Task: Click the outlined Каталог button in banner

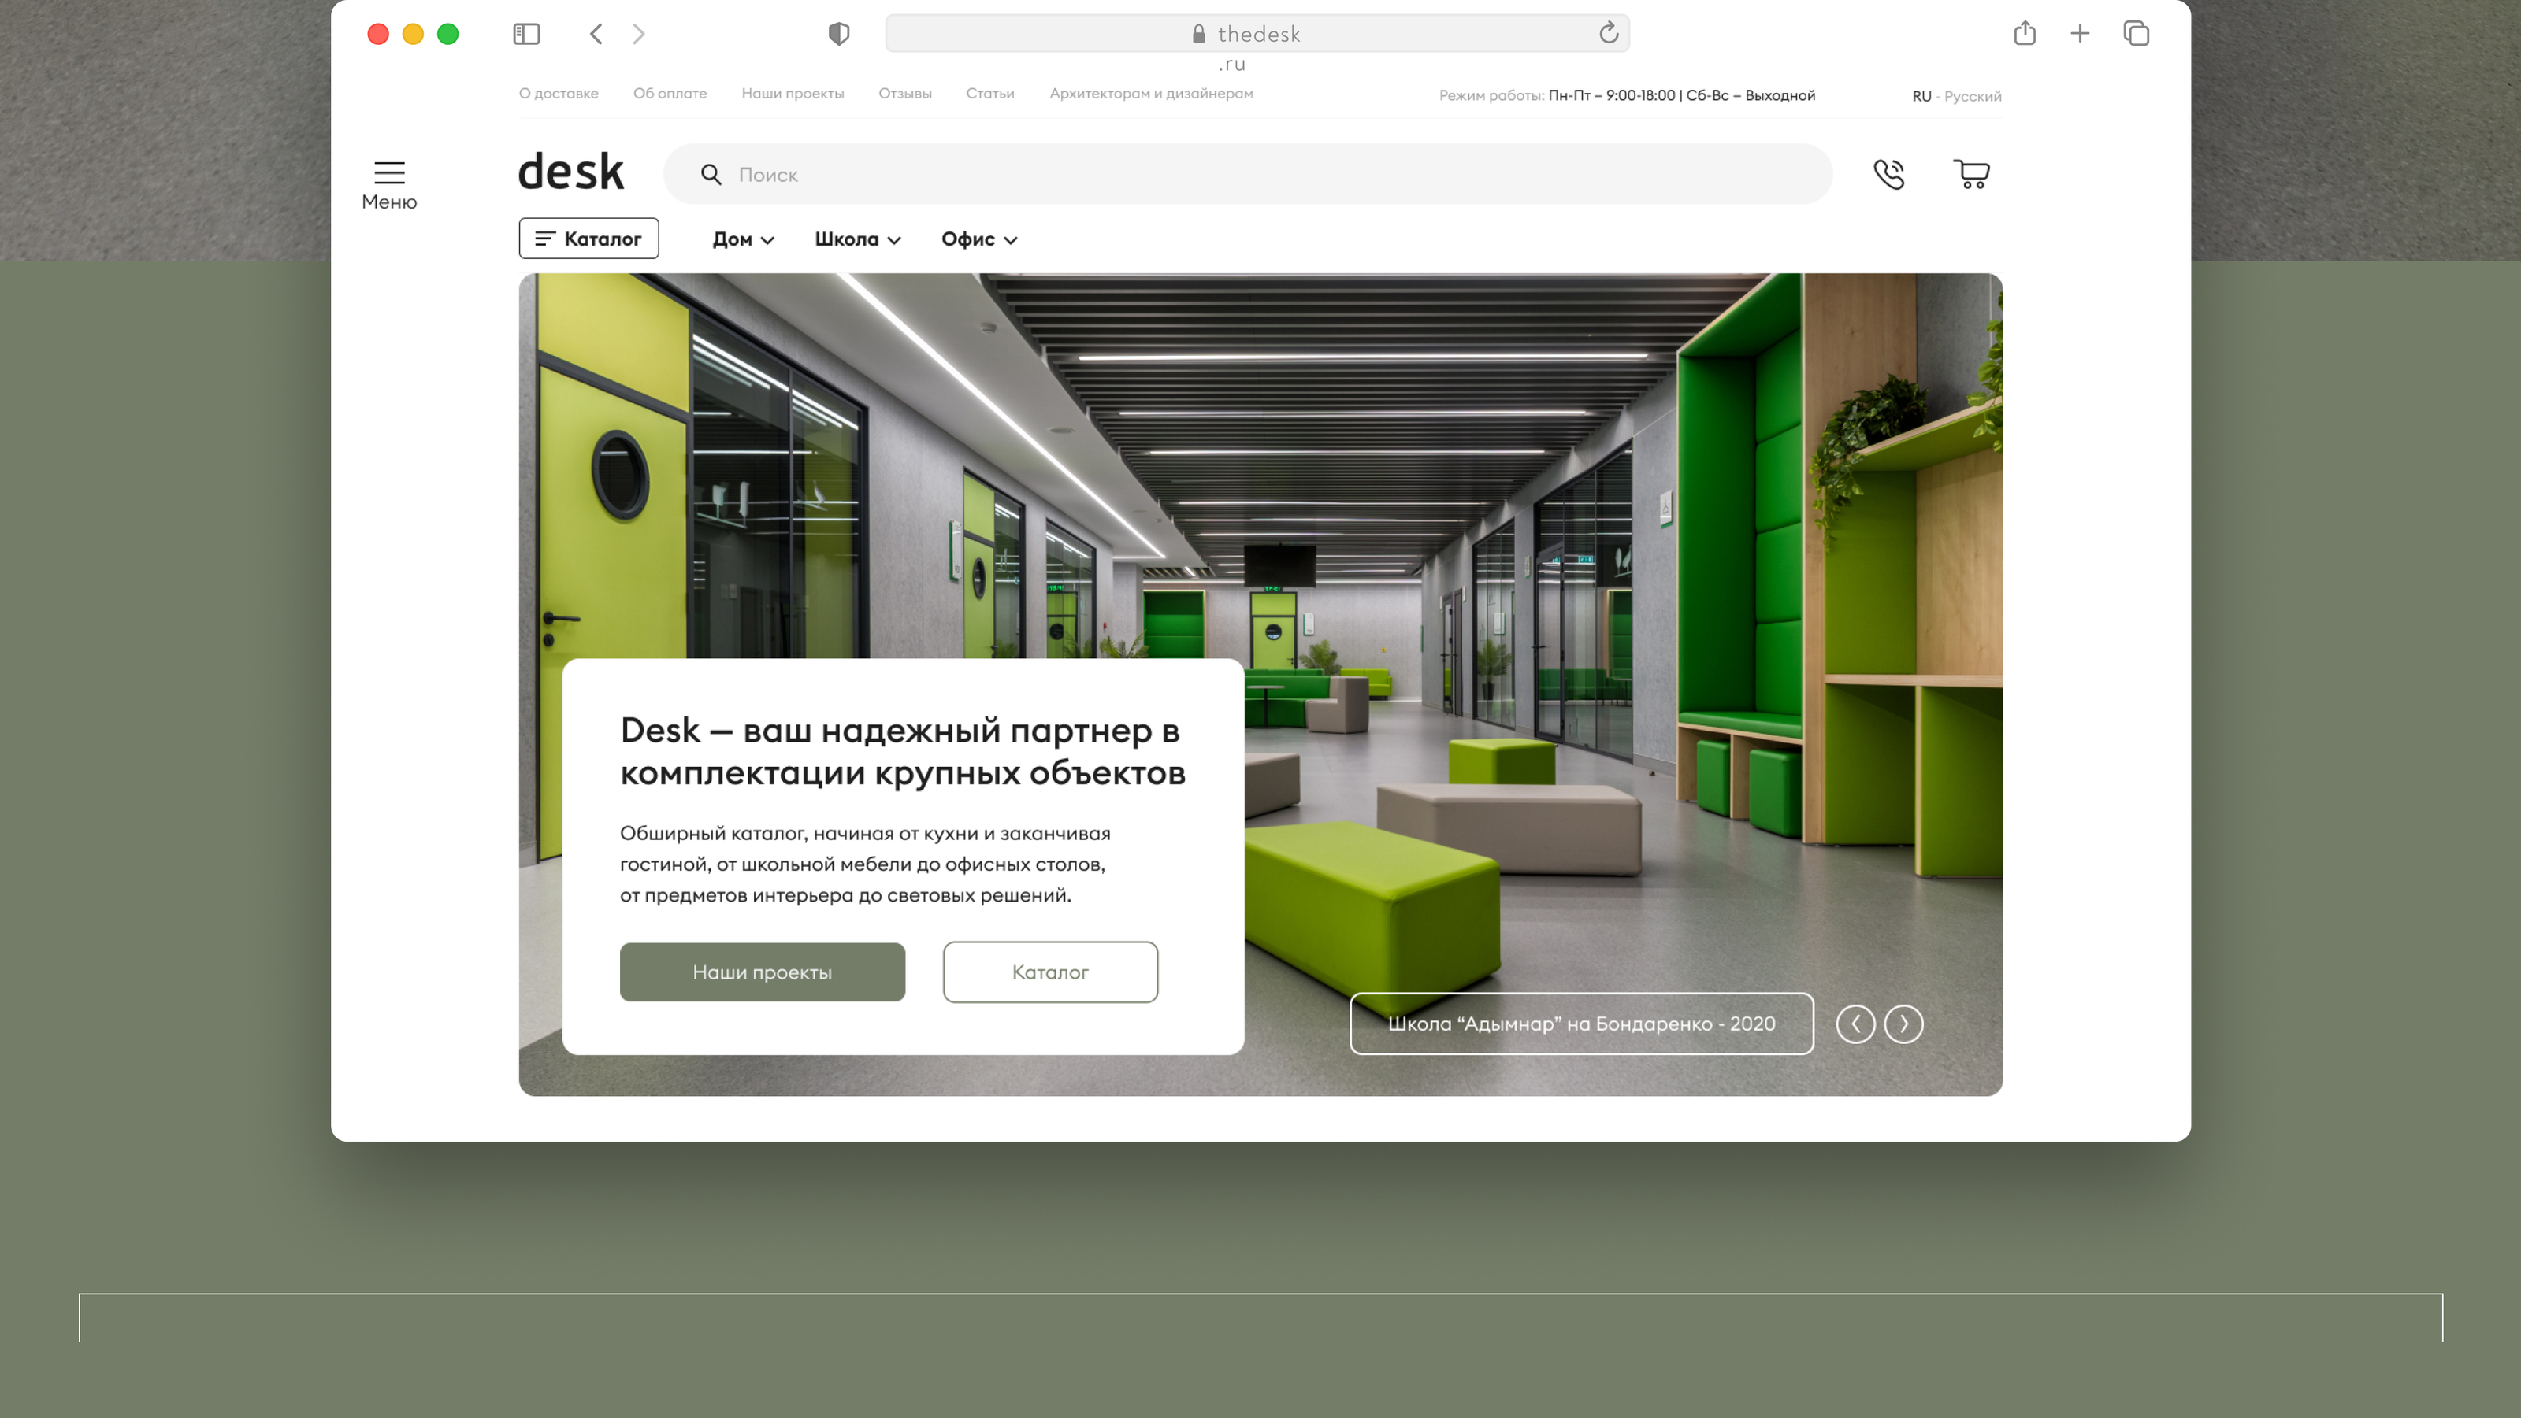Action: tap(1049, 972)
